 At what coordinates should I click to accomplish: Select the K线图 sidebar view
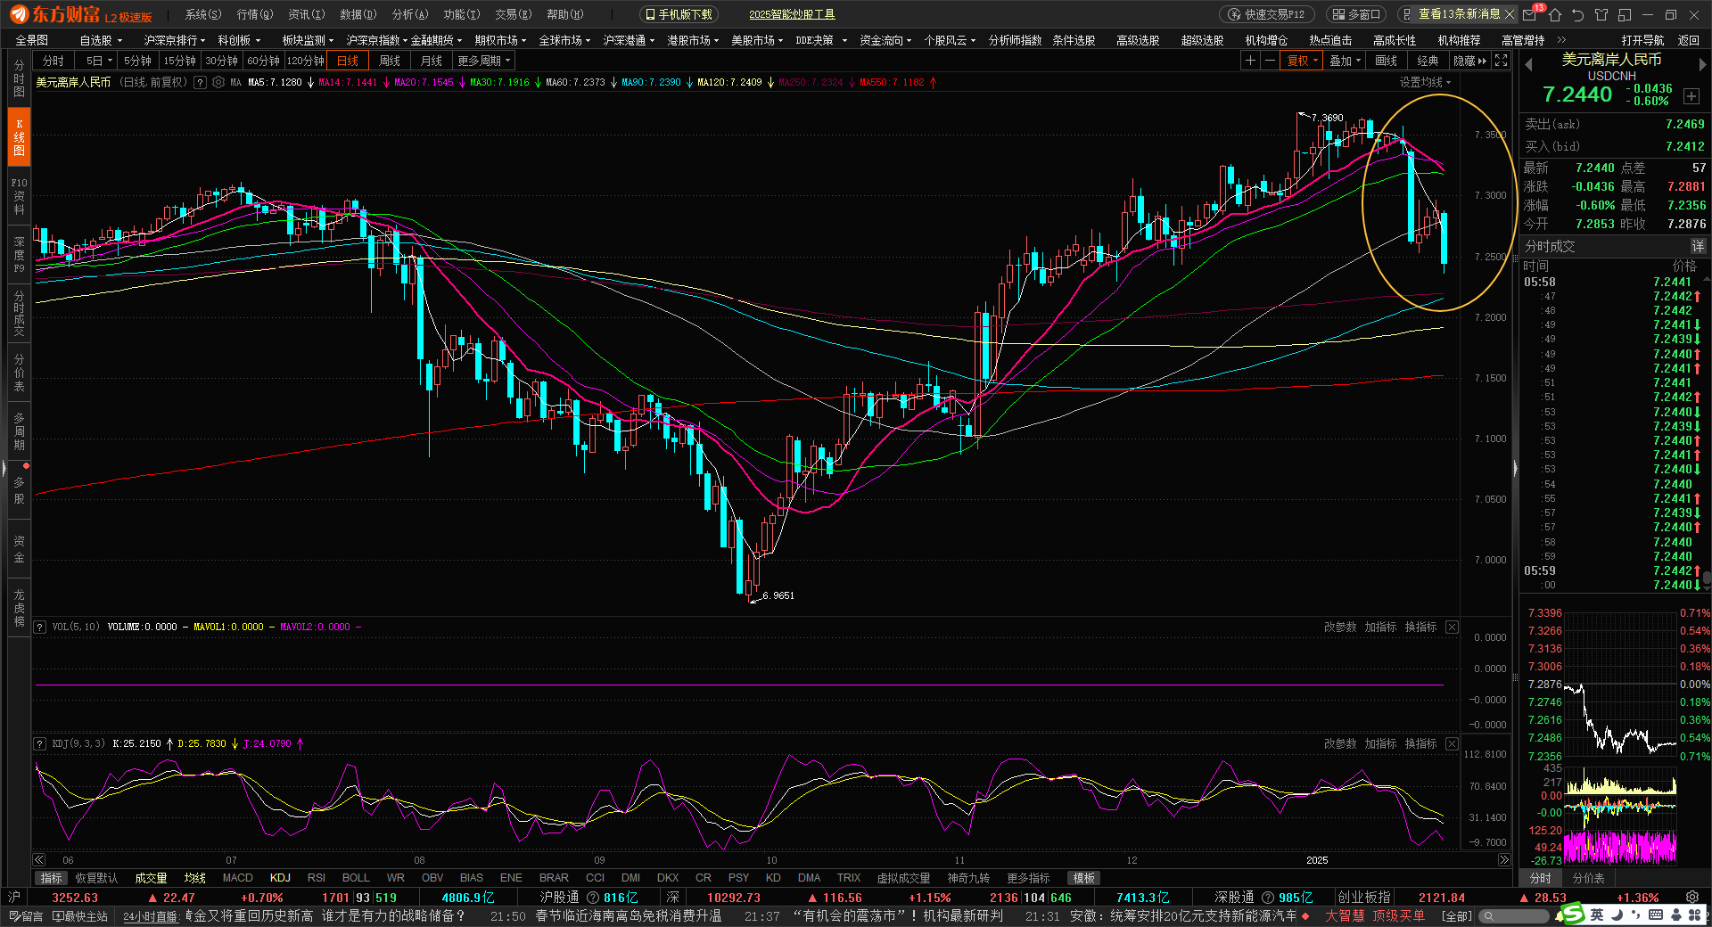tap(19, 137)
